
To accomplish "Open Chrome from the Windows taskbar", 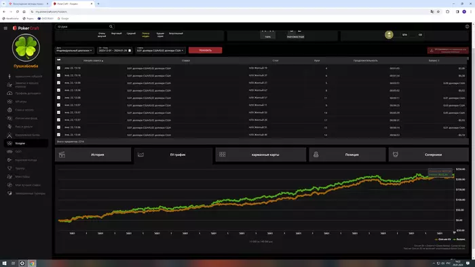I will click(x=32, y=264).
